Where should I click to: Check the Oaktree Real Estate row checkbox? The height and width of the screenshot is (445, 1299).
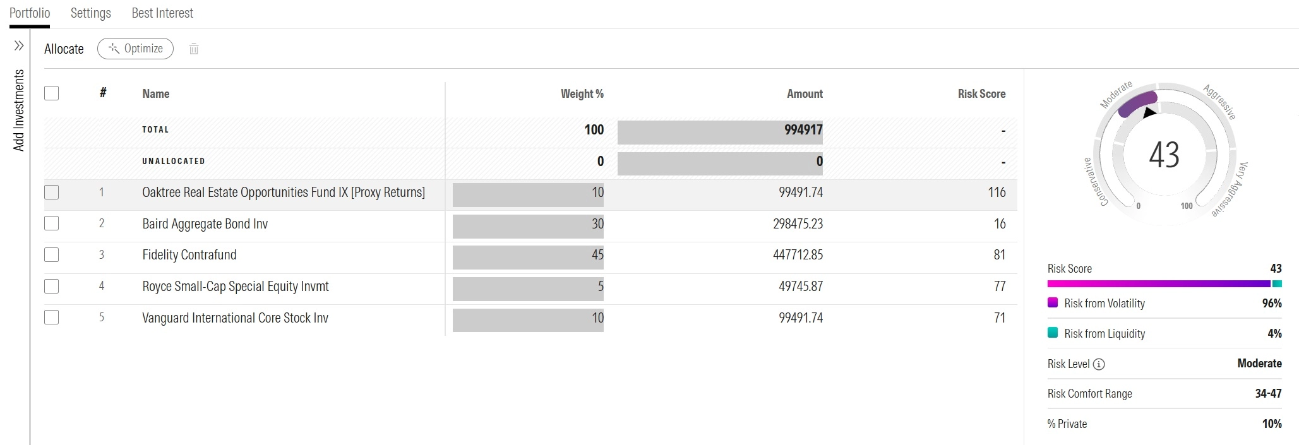pos(52,193)
